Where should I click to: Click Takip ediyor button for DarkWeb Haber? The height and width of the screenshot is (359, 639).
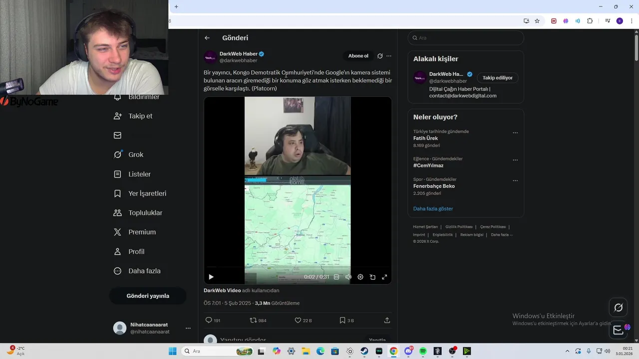pyautogui.click(x=498, y=78)
